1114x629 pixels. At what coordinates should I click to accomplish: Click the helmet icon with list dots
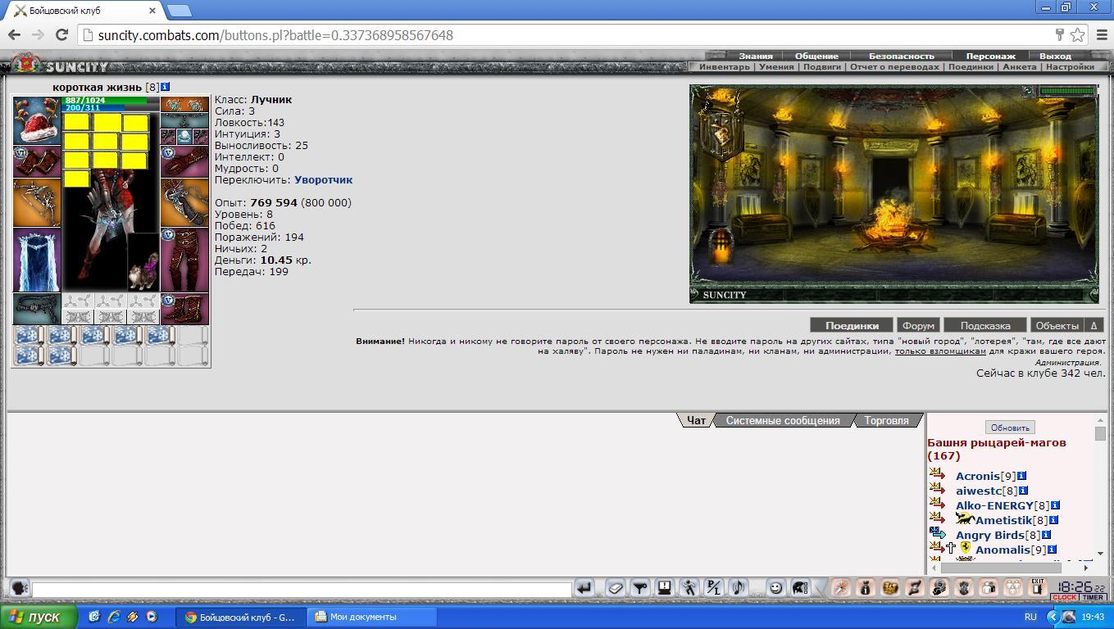pos(800,587)
